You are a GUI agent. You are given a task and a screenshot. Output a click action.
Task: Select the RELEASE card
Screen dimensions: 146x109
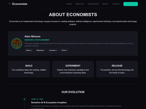click(117, 69)
